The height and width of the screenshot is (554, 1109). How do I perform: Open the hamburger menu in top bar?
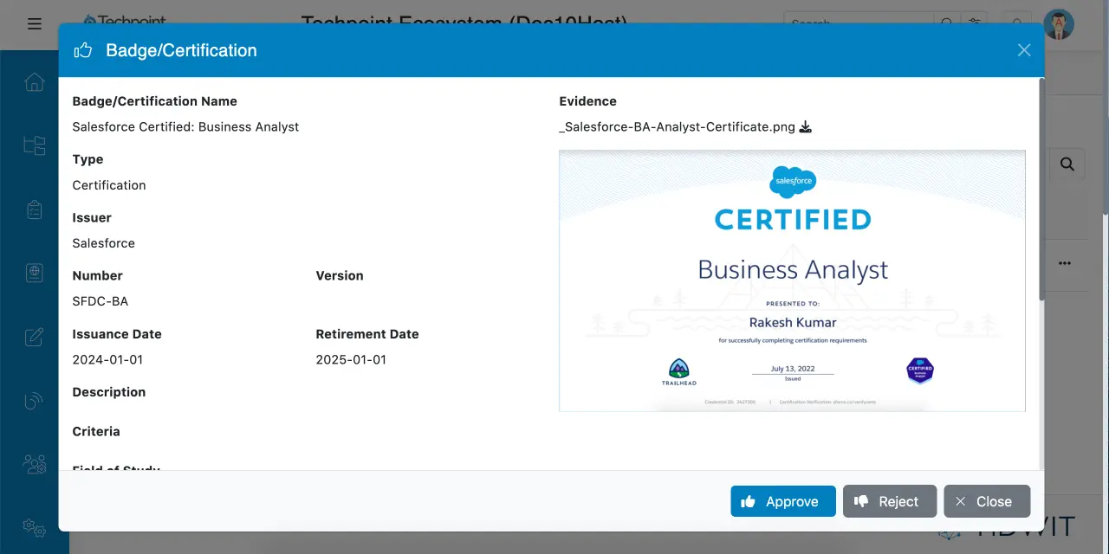pos(35,24)
